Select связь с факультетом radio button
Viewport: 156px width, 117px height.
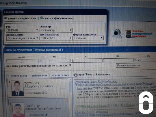42,18
